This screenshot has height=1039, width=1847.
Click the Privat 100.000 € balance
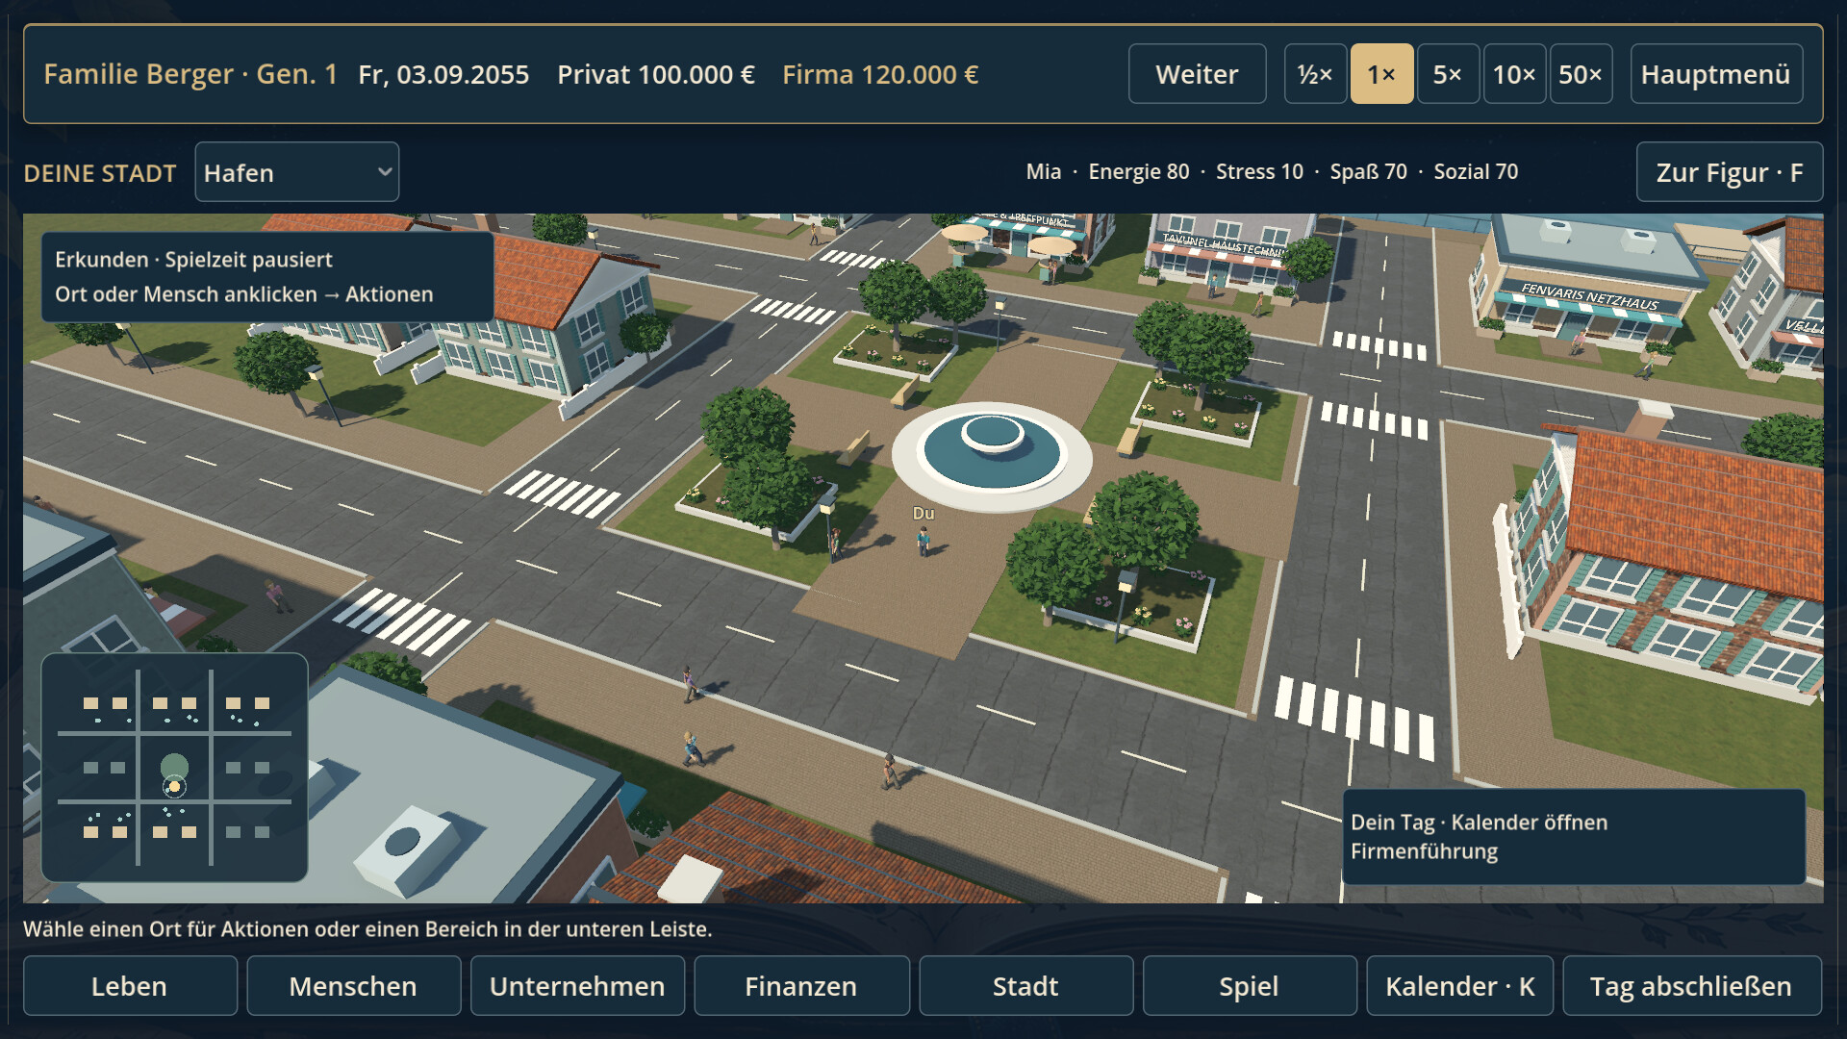point(656,74)
